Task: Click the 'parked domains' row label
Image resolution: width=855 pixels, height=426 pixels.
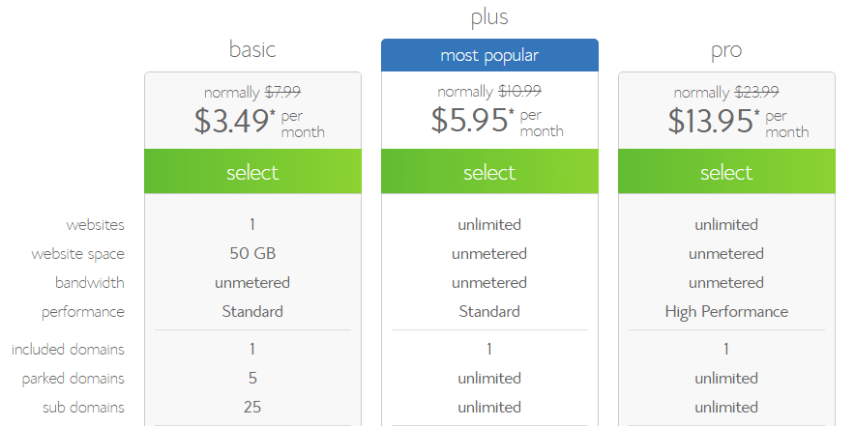Action: click(74, 378)
